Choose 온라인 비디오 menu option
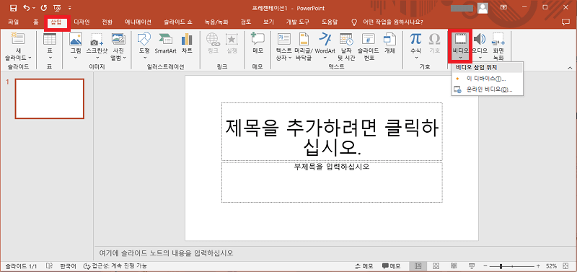The image size is (577, 272). coord(488,89)
